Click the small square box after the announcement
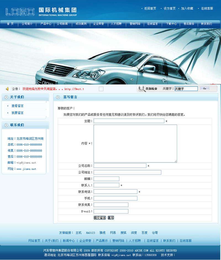The width and height of the screenshot is (221, 260). click(x=101, y=89)
